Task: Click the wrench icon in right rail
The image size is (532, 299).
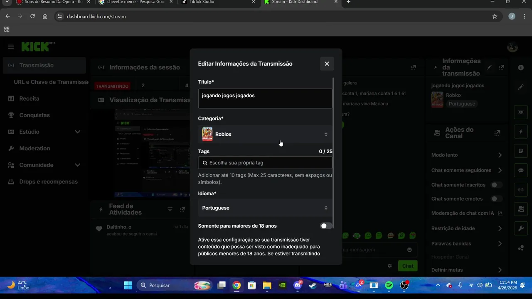Action: (x=521, y=228)
